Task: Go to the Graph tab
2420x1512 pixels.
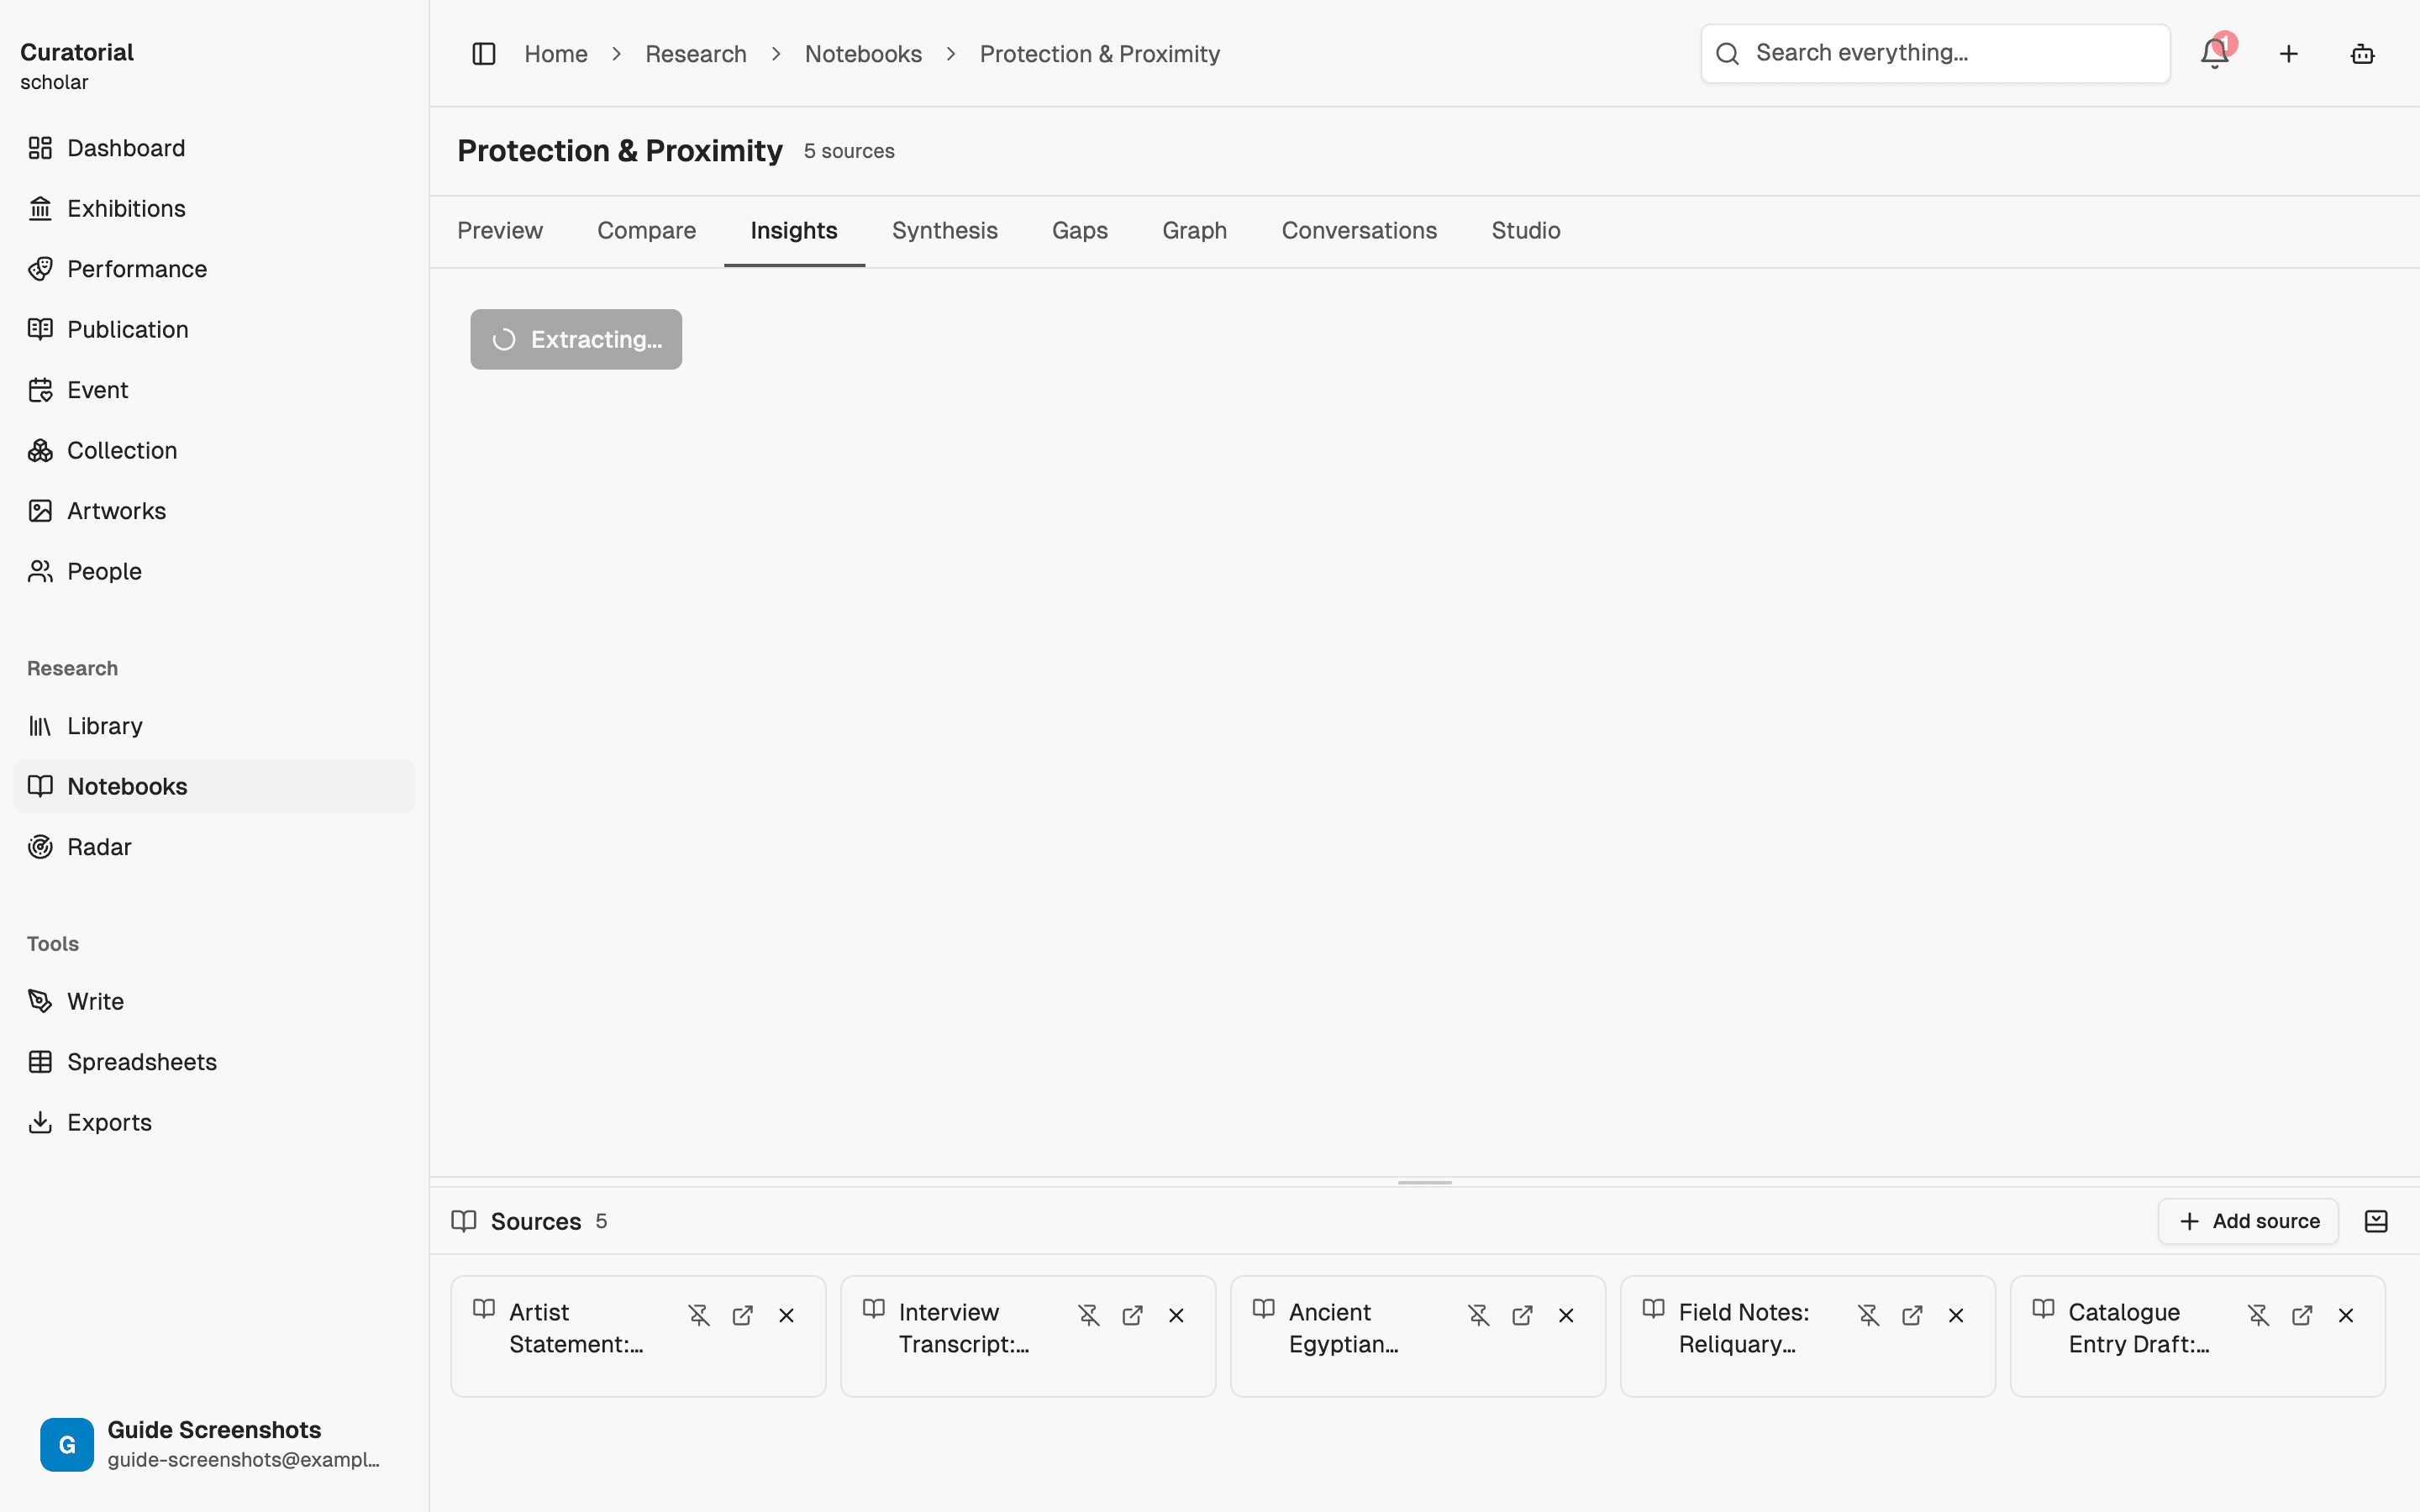Action: tap(1194, 231)
